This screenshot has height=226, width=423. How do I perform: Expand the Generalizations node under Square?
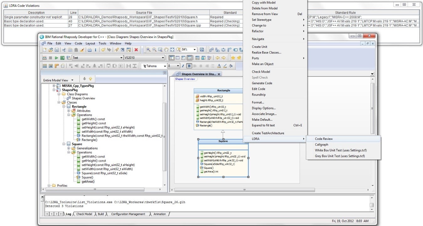(69, 148)
